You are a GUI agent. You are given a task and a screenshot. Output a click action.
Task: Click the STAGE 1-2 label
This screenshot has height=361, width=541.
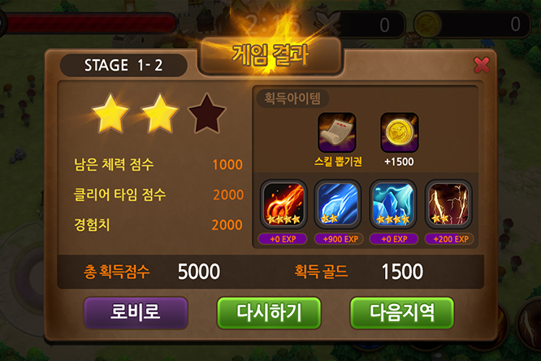pos(123,65)
